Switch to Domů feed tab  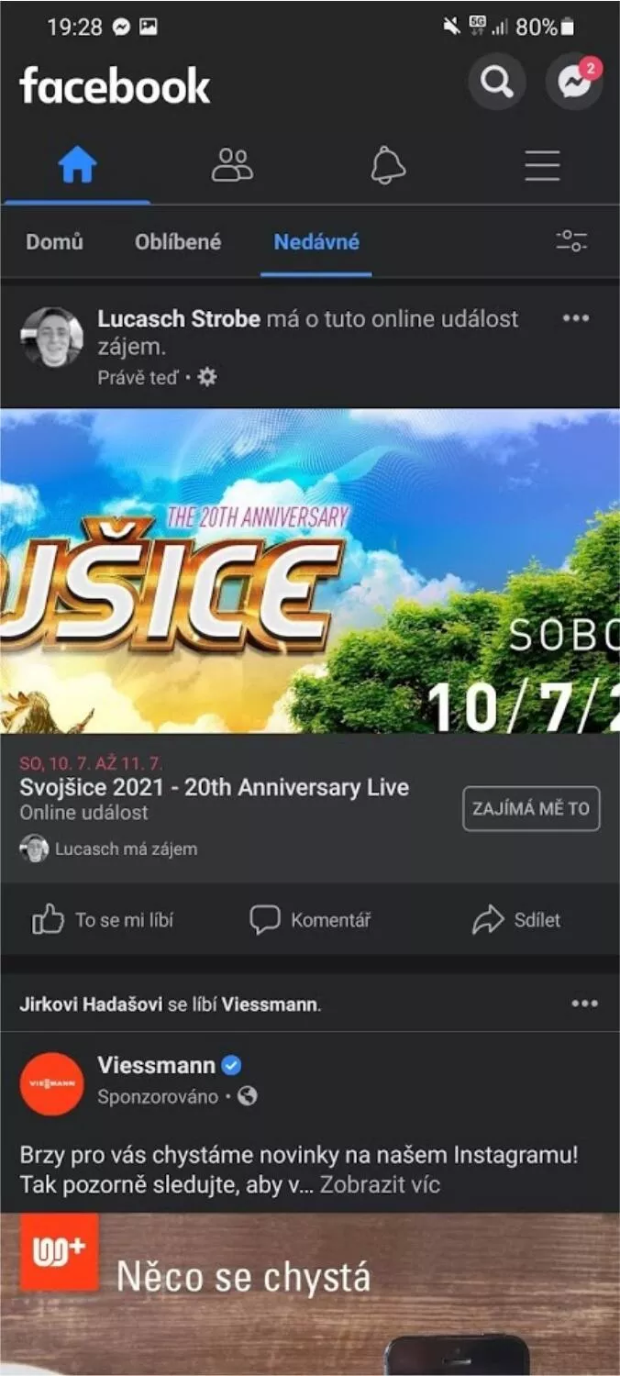coord(54,242)
